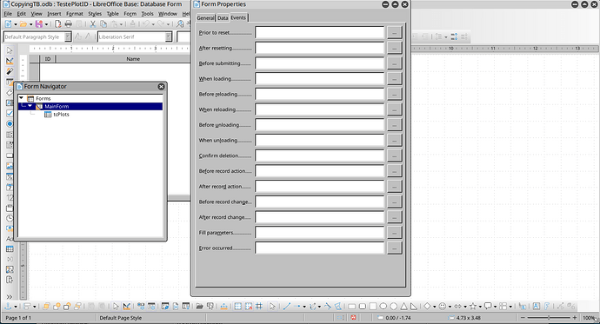
Task: Click the Bring to Front icon
Action: click(x=46, y=306)
